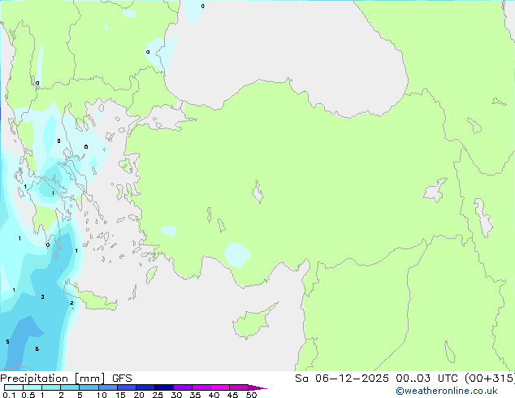Click the 25–30 mm dark navy swatch

163,387
